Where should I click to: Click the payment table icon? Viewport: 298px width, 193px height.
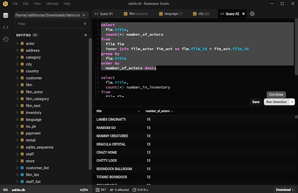[22, 133]
